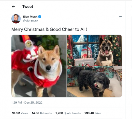The width and height of the screenshot is (132, 119).
Task: Click the Tweet header title
Action: 28,7
